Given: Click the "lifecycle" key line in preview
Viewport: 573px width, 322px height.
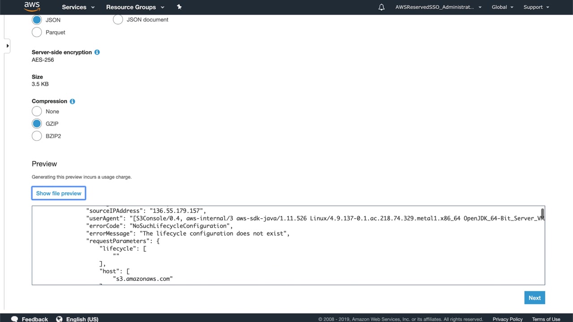Looking at the screenshot, I should 123,249.
